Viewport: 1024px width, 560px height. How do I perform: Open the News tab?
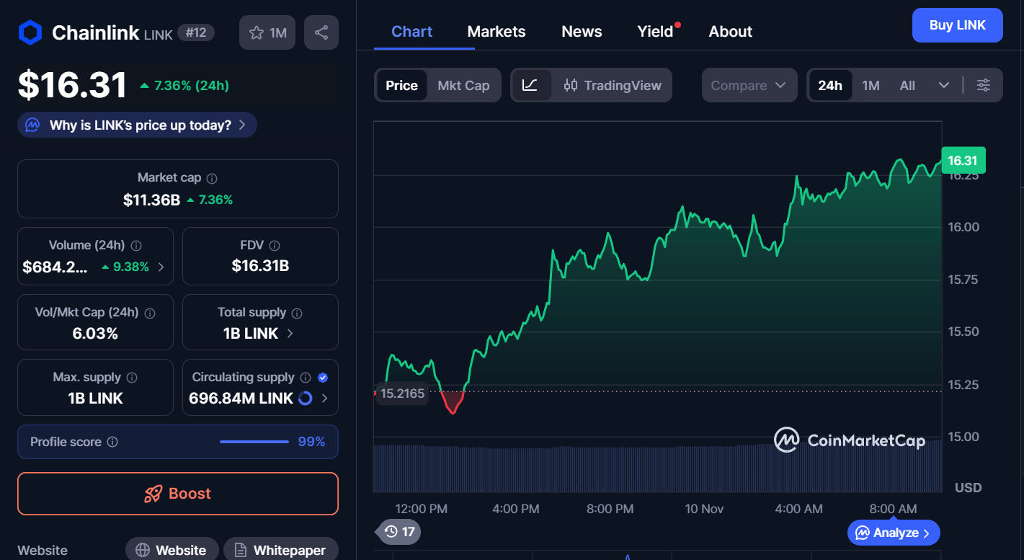coord(581,31)
